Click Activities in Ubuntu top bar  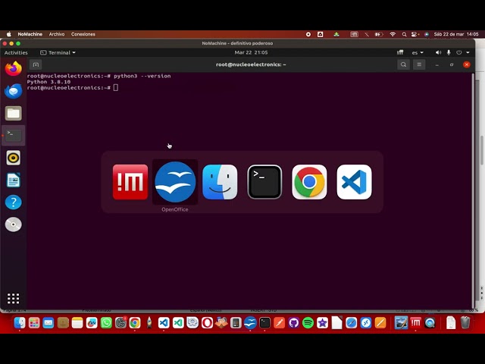(16, 52)
